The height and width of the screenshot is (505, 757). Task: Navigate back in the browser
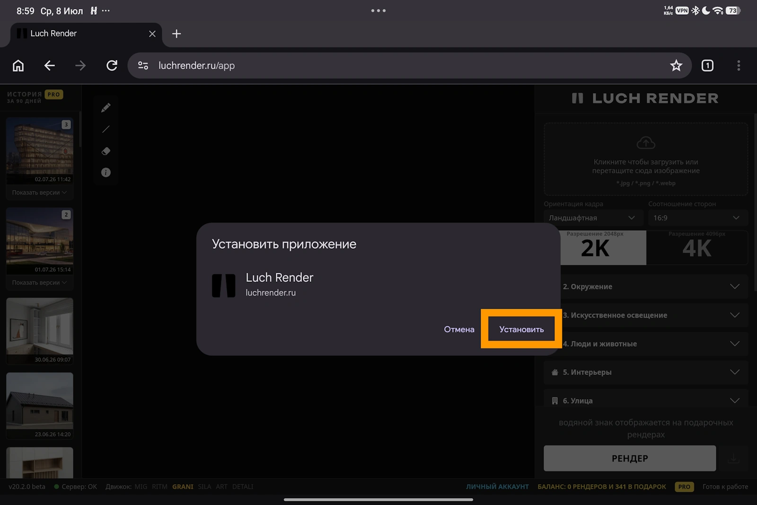point(50,66)
